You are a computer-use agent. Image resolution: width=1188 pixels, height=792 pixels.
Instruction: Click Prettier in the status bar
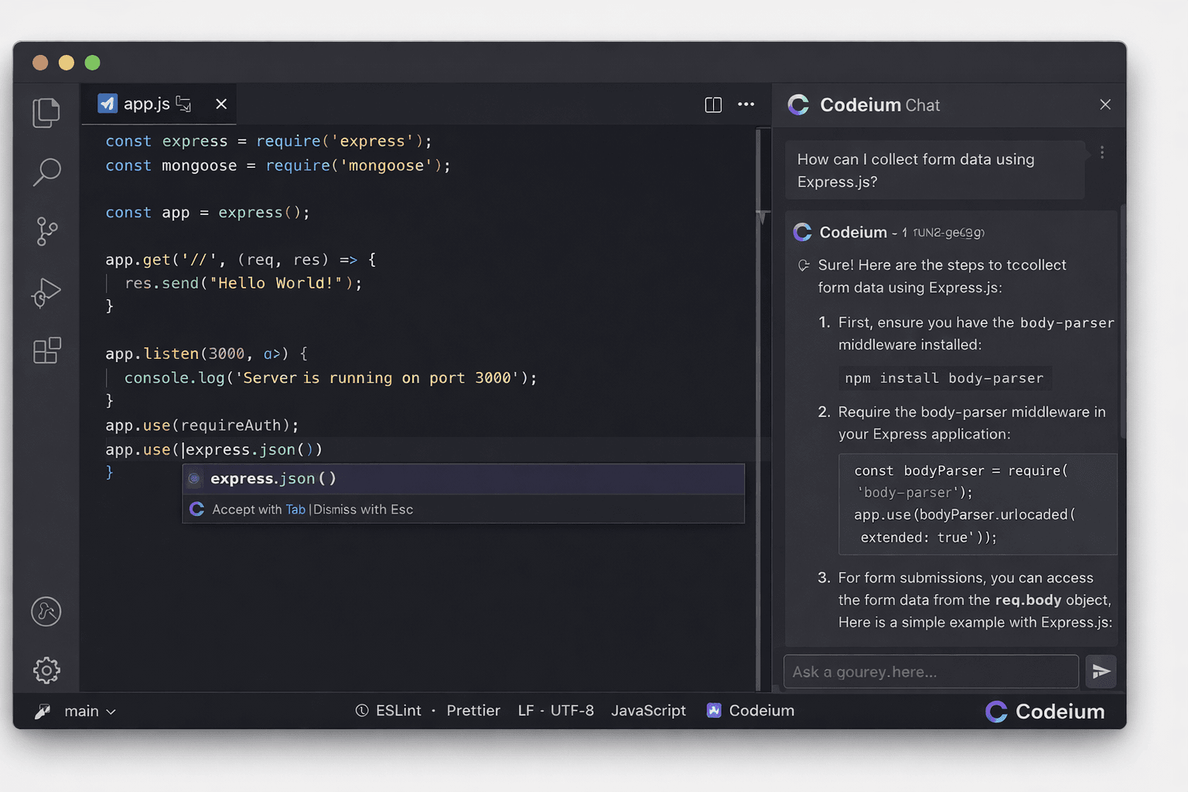(473, 710)
